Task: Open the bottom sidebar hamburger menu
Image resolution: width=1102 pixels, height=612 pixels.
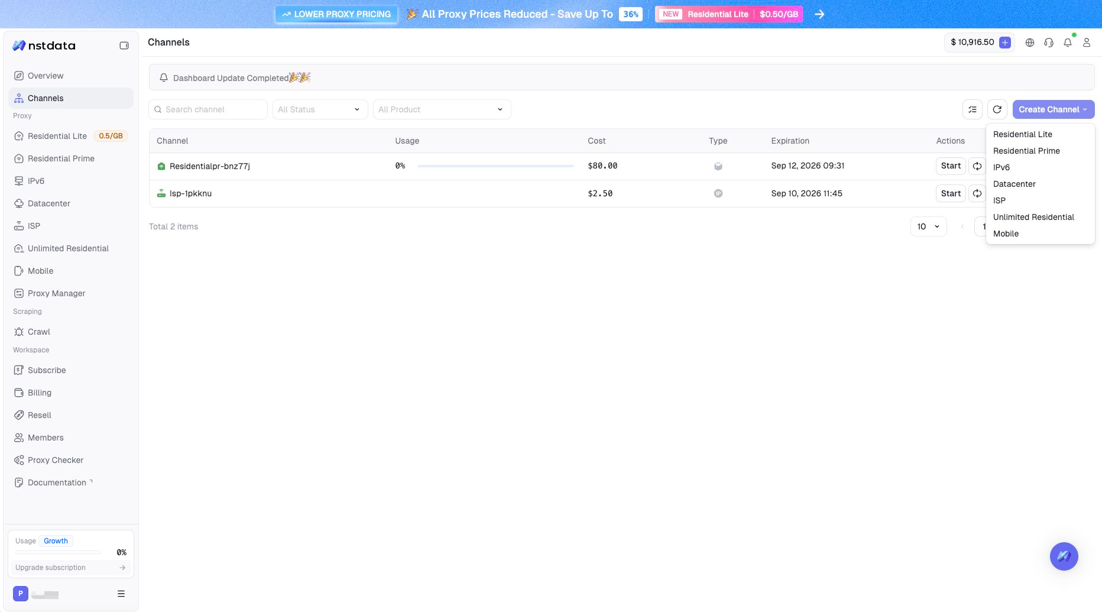Action: (121, 594)
